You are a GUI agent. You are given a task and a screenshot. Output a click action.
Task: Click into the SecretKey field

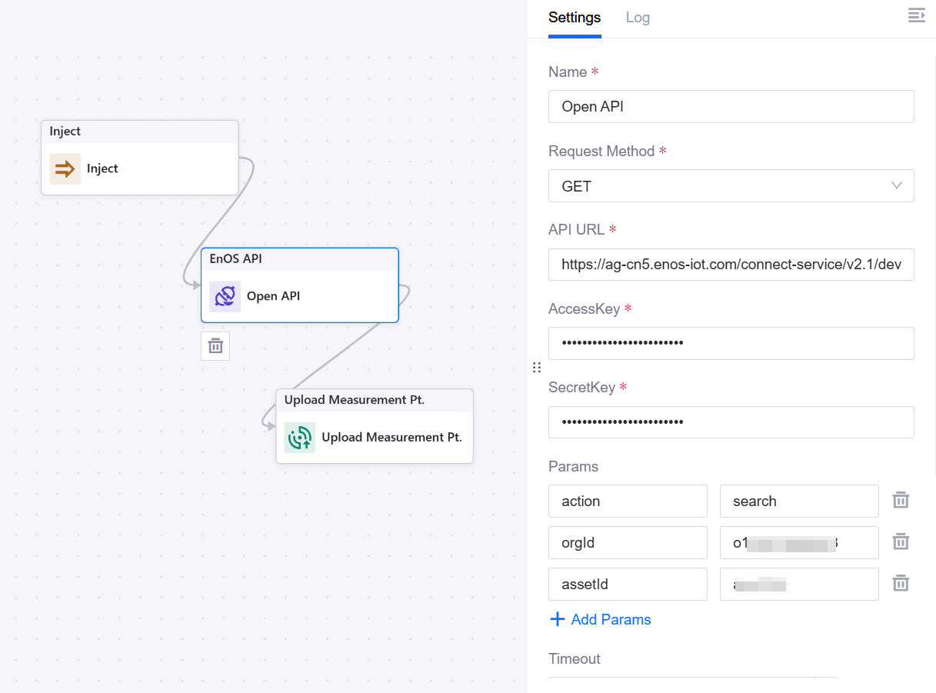(731, 422)
